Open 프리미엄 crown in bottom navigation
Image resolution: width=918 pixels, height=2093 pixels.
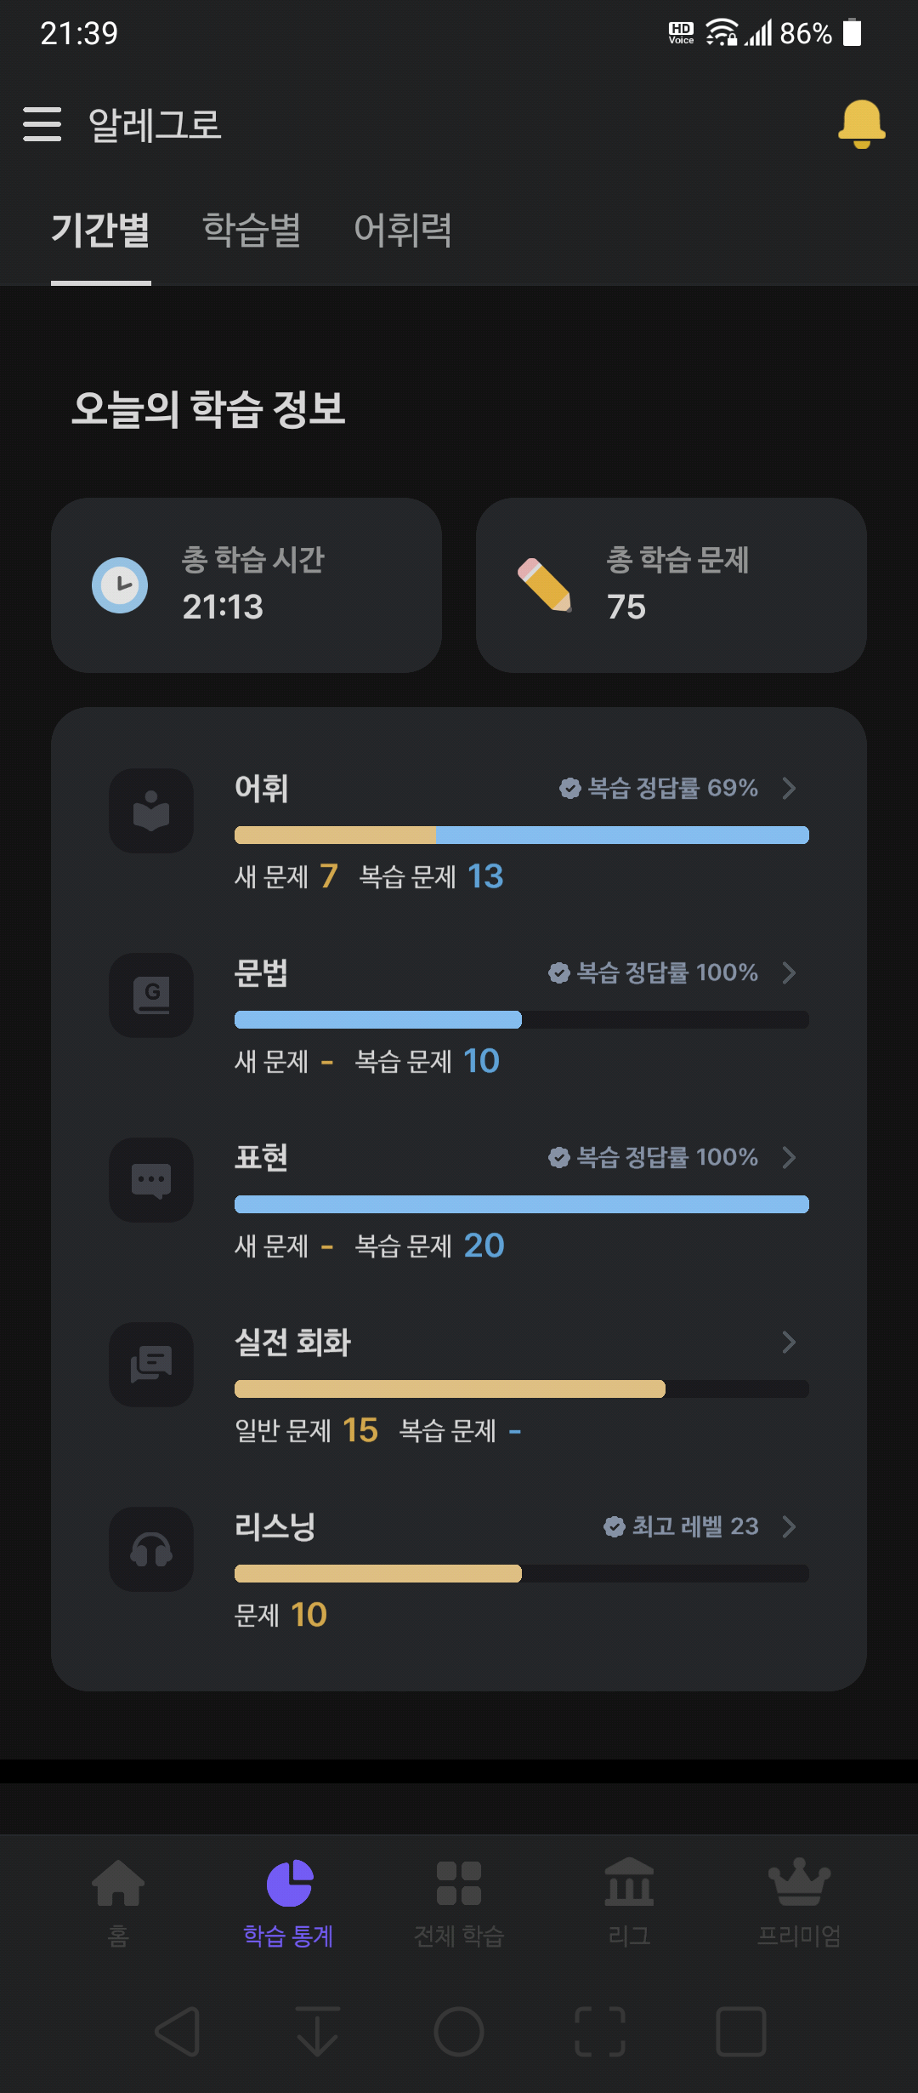click(x=799, y=1903)
